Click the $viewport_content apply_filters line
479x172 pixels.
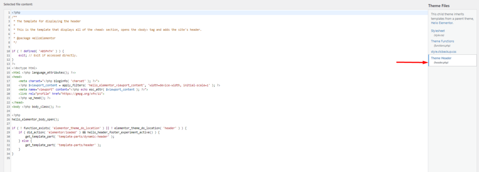(x=119, y=86)
